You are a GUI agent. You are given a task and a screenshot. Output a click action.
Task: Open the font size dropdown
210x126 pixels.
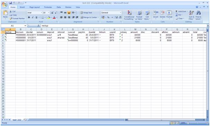pyautogui.click(x=49, y=13)
